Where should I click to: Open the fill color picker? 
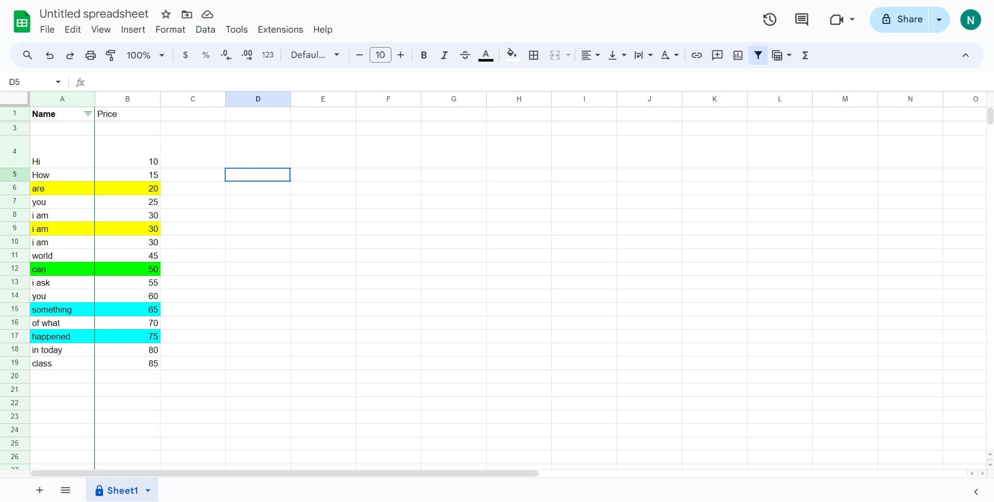(511, 55)
